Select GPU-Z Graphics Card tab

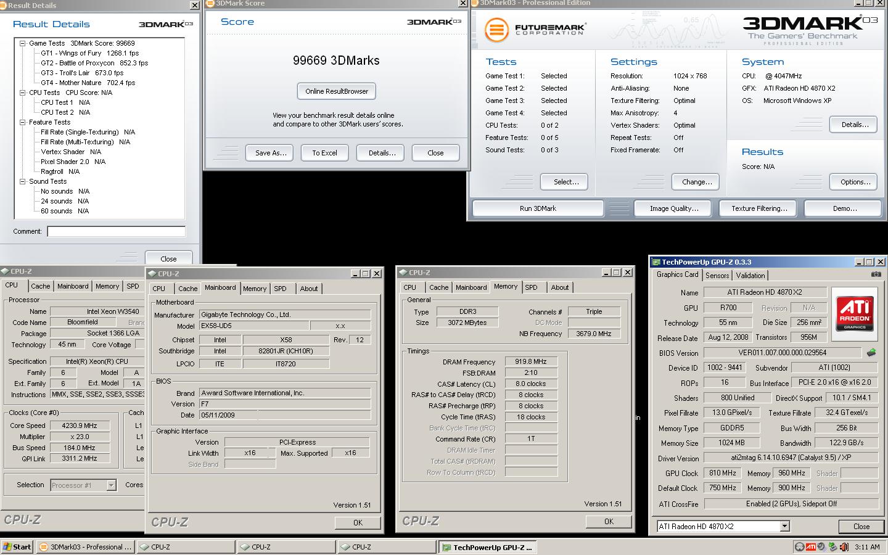tap(677, 274)
